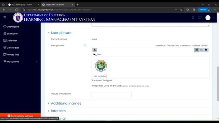Open the notifications bell

pyautogui.click(x=193, y=17)
